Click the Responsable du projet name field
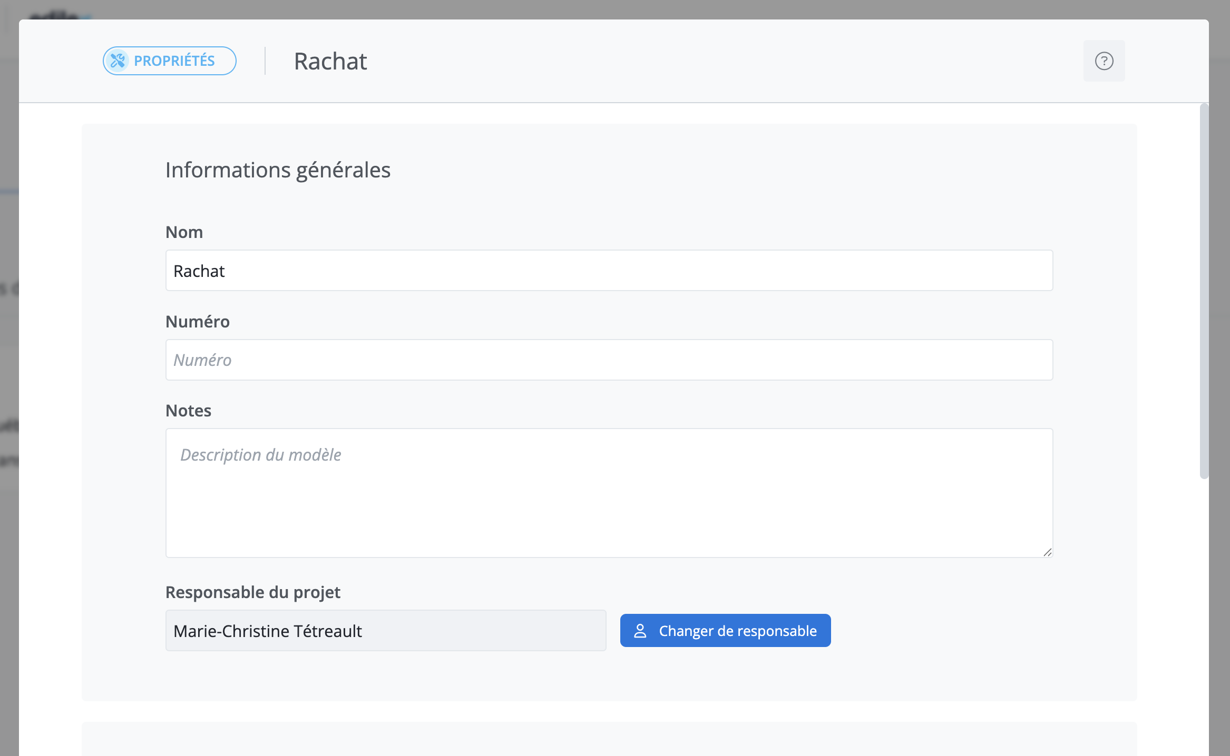The image size is (1230, 756). tap(386, 631)
